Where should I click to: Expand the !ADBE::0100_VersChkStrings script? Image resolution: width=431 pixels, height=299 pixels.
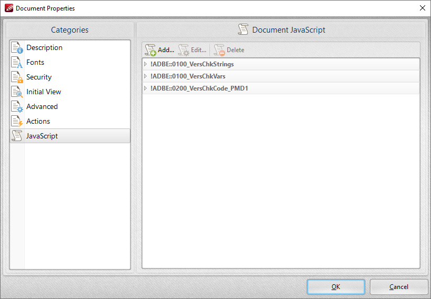click(145, 64)
